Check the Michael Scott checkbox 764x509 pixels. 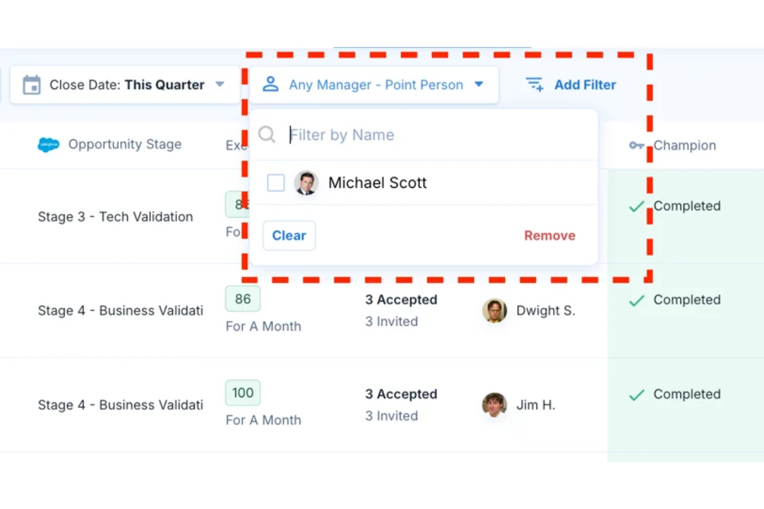point(276,183)
